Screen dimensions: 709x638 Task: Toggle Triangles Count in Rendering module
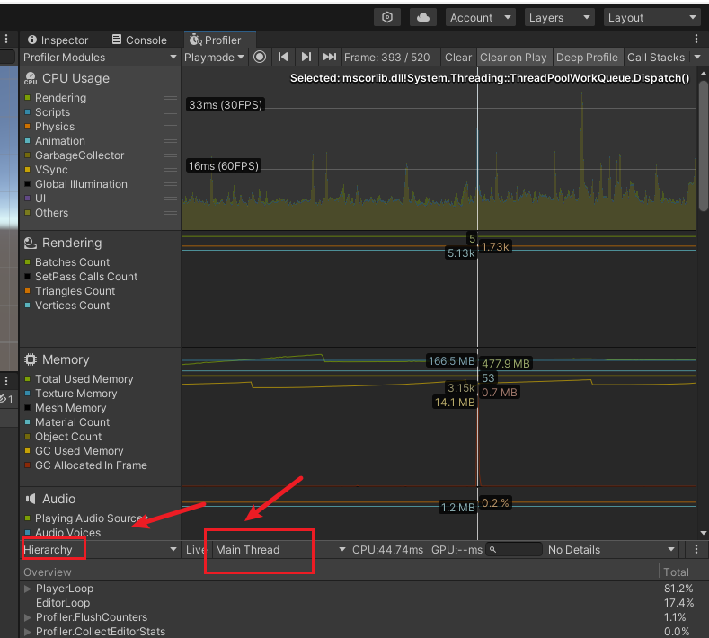click(x=28, y=291)
